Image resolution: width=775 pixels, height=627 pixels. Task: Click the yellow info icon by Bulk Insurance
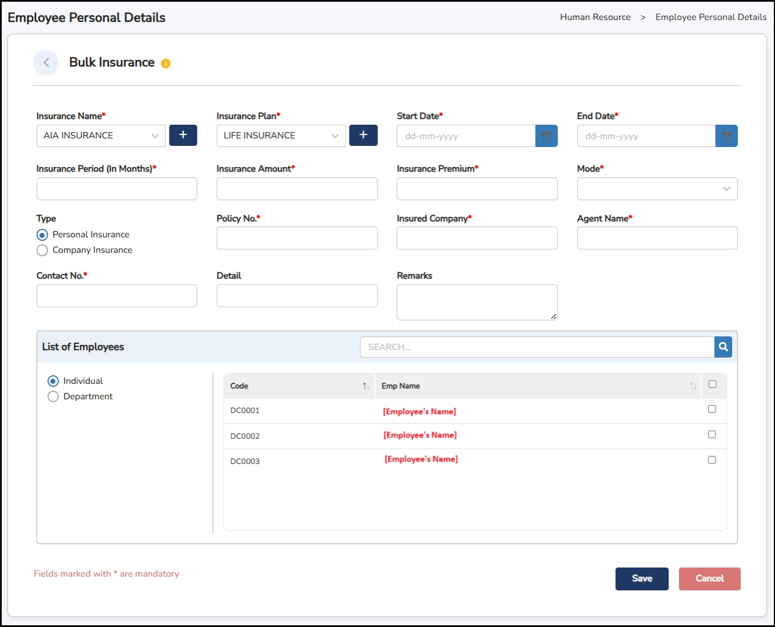click(x=166, y=64)
